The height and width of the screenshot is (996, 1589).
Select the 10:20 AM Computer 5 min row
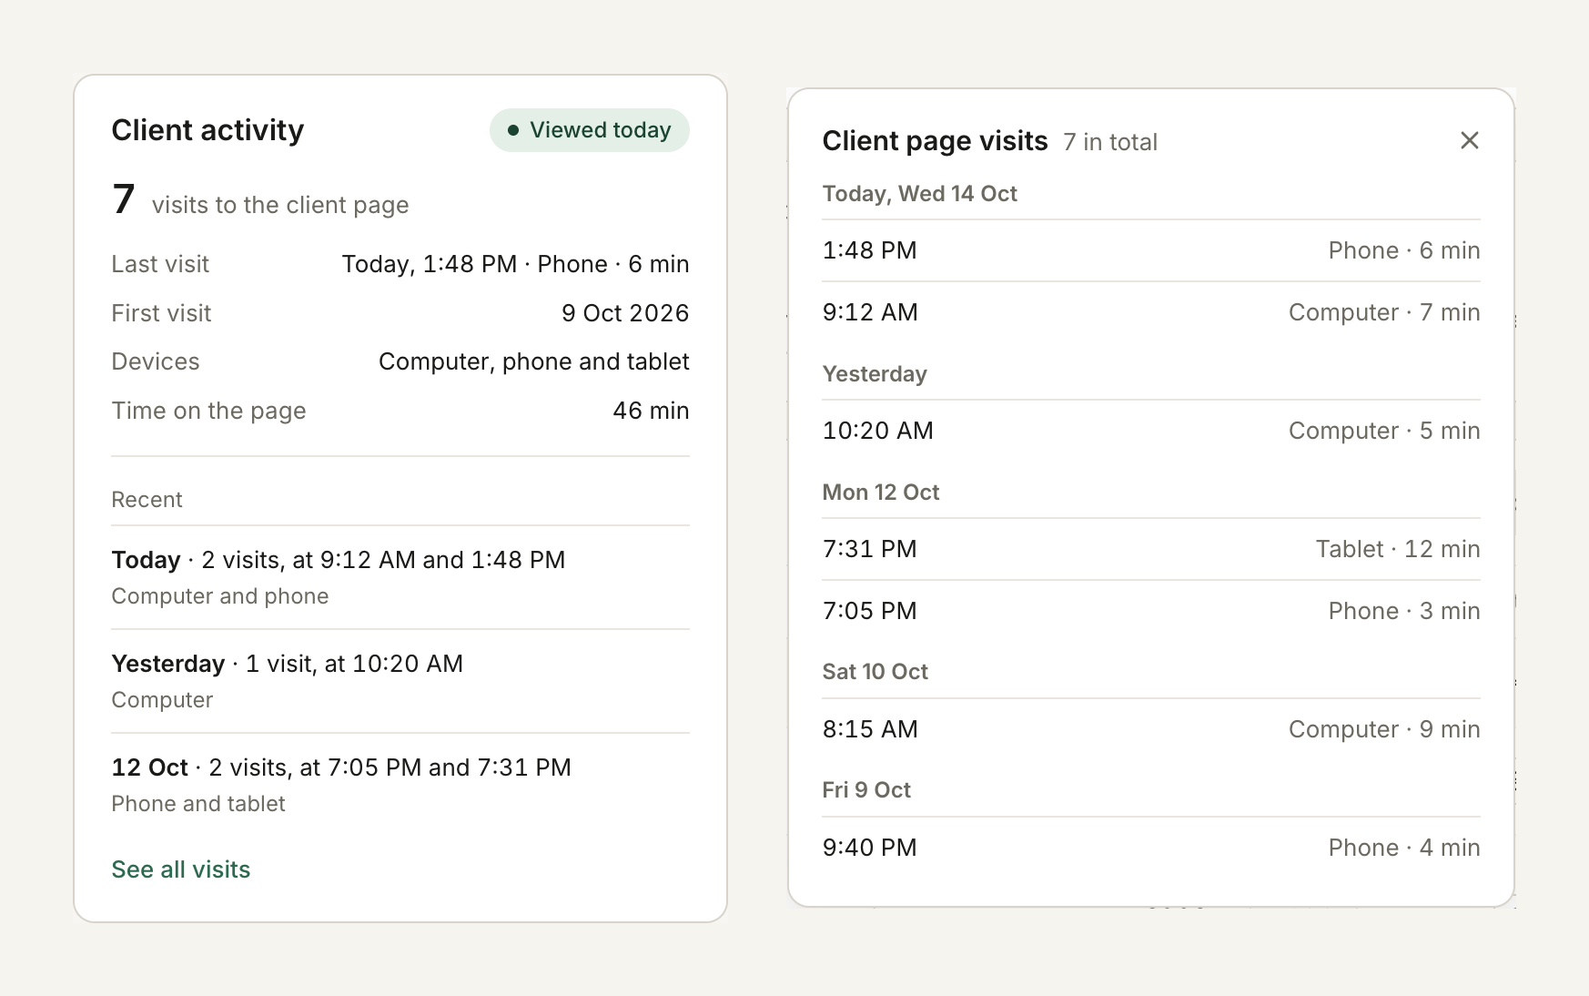[1151, 431]
